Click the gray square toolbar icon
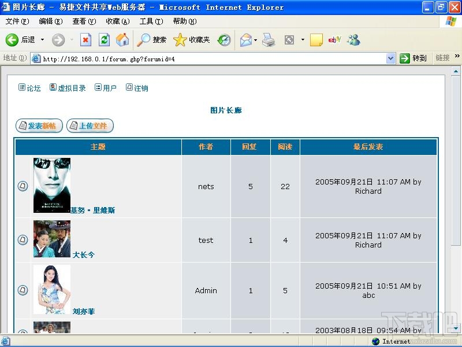462x347 pixels. click(289, 40)
